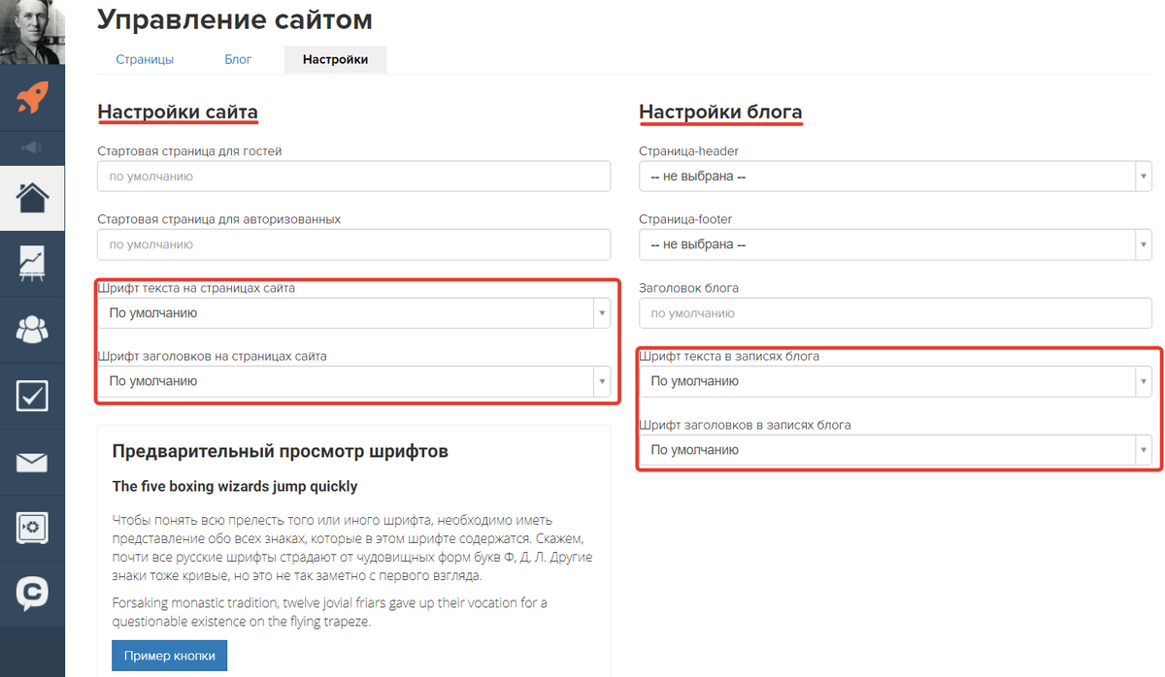Open the users group icon in sidebar
The height and width of the screenshot is (677, 1165).
[32, 330]
